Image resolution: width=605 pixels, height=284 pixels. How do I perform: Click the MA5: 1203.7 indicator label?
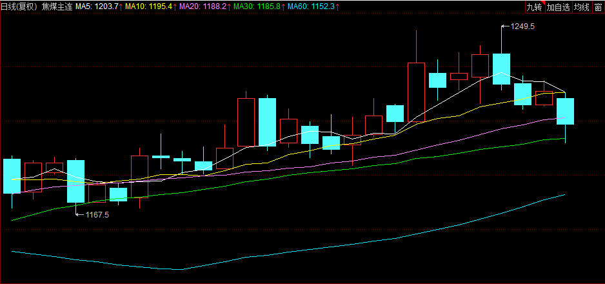(x=97, y=7)
